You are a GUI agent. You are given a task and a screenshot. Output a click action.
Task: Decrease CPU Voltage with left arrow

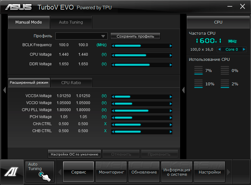click(x=113, y=55)
